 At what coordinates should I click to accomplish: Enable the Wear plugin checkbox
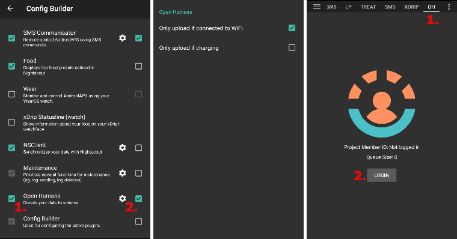(11, 94)
